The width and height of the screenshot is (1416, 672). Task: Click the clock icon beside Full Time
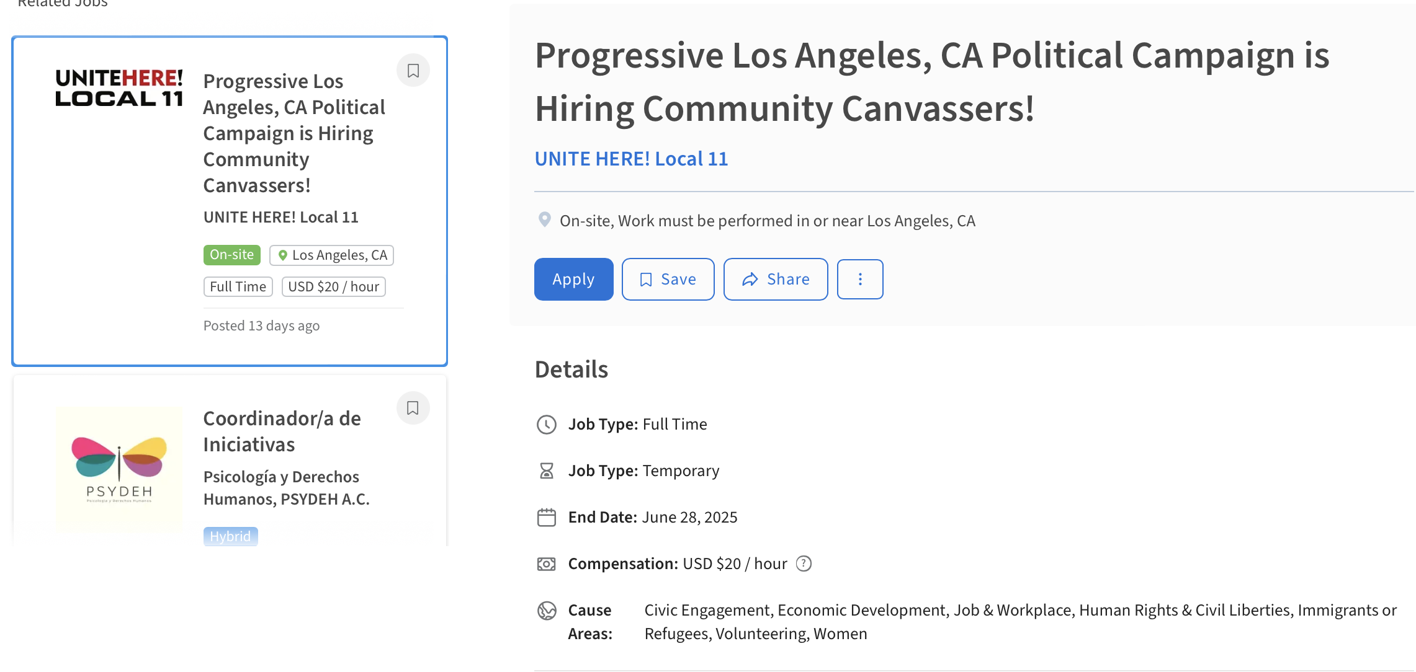tap(546, 425)
